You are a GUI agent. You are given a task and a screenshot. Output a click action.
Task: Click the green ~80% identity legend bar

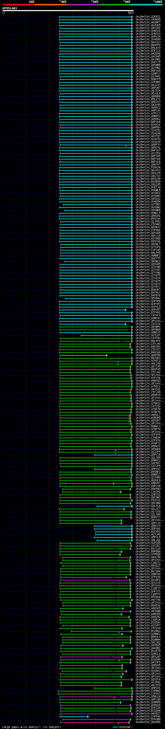pos(114,5)
